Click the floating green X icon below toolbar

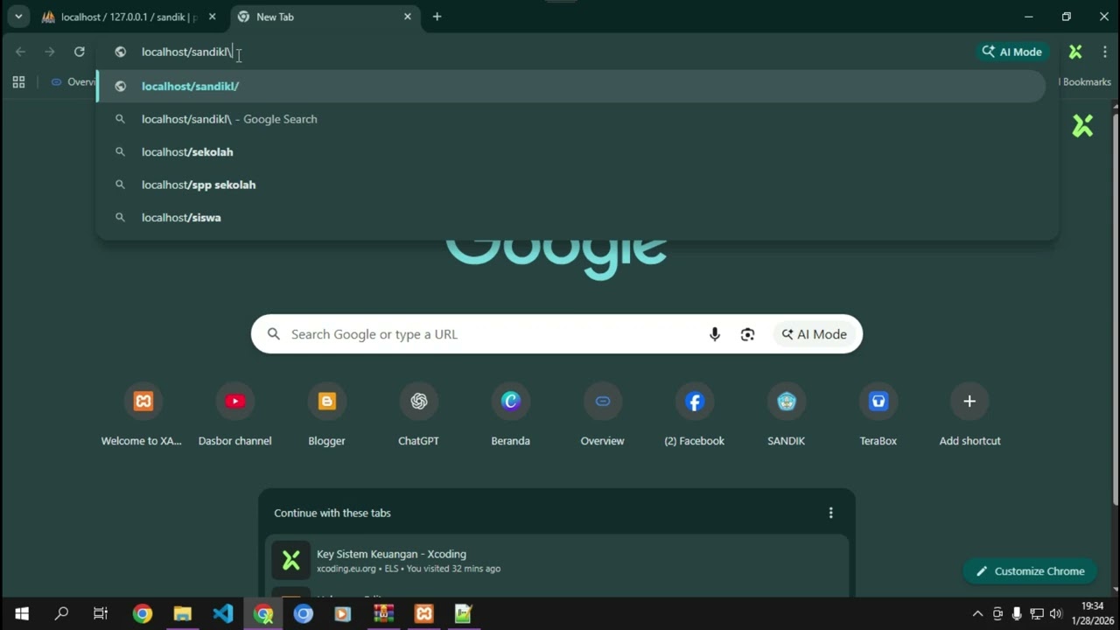(x=1082, y=126)
